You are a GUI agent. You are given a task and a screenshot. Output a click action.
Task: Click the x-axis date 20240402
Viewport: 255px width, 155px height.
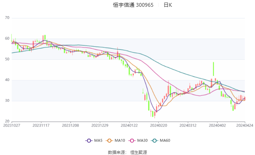click(217, 125)
